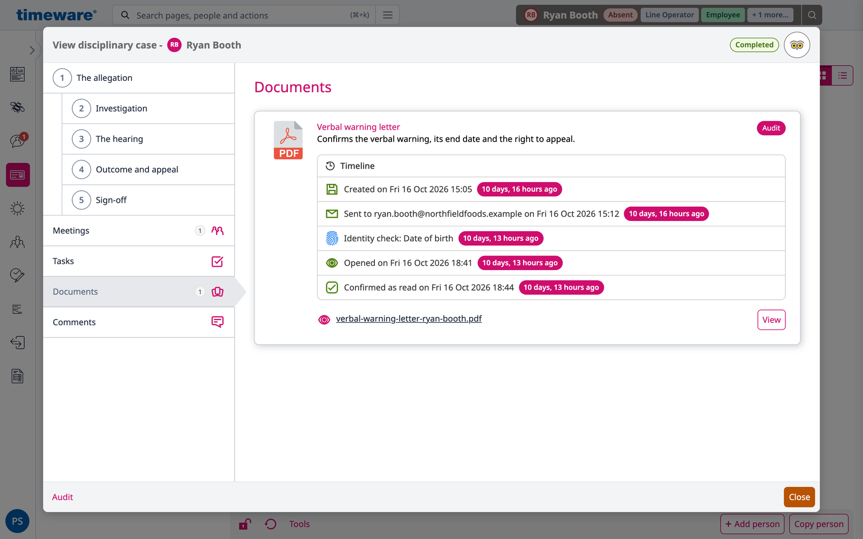Go to step 4 Outcome and appeal
Screen dimensions: 863x539
click(x=148, y=170)
